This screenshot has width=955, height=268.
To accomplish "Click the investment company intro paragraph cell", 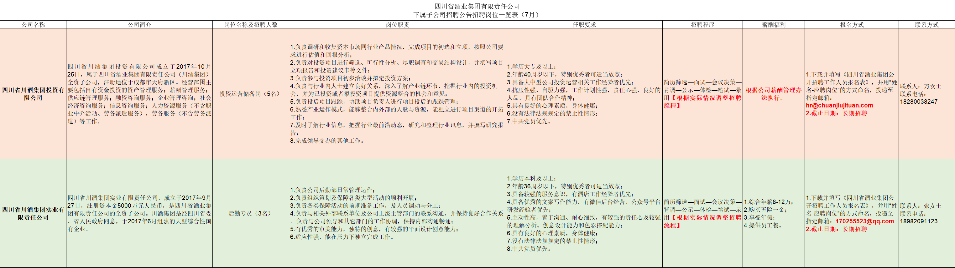I will (139, 94).
